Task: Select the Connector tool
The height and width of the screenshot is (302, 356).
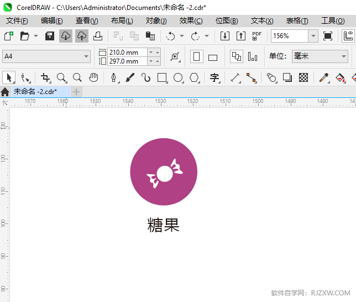Action: 252,78
